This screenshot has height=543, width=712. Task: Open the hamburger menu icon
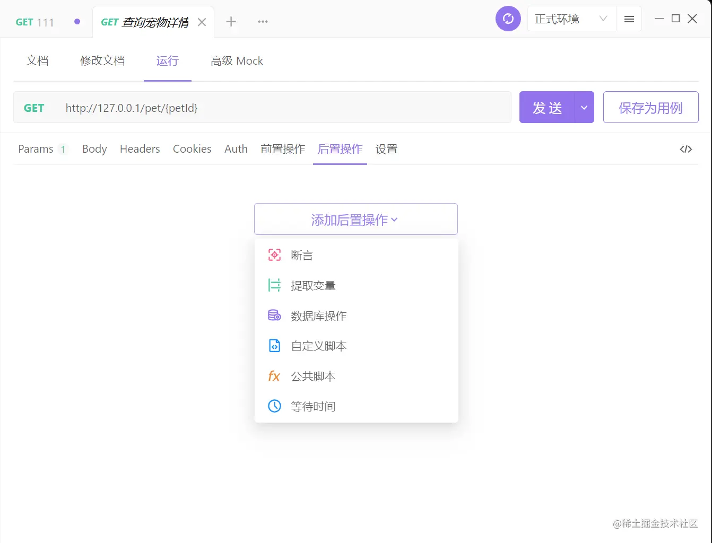tap(629, 19)
